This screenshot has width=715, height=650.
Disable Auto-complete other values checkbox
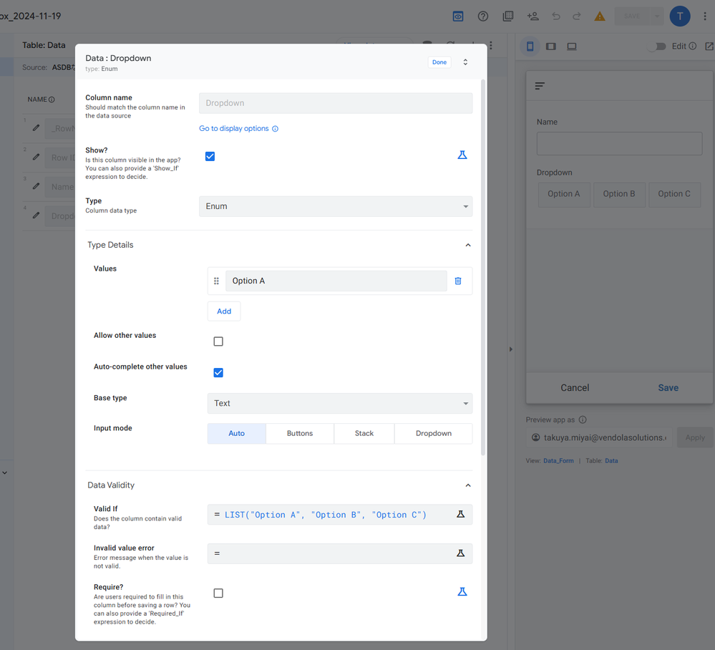click(218, 373)
